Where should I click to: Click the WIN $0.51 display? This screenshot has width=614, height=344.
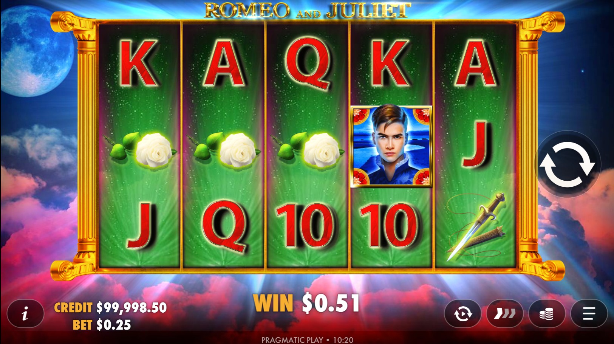pos(306,303)
